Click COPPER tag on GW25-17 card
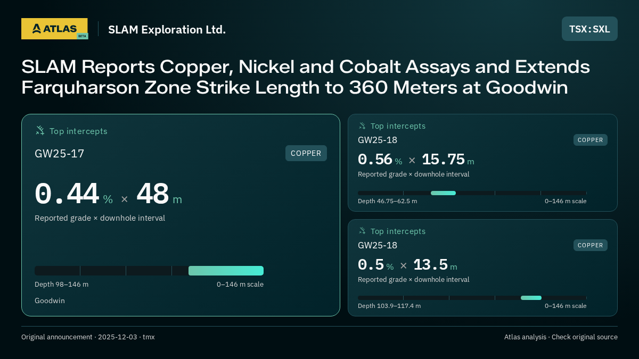 coord(306,153)
